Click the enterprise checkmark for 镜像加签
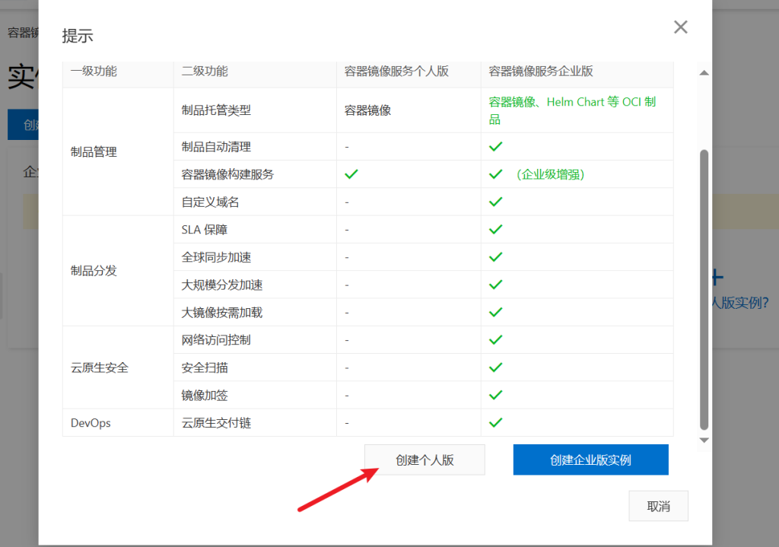 coord(495,395)
